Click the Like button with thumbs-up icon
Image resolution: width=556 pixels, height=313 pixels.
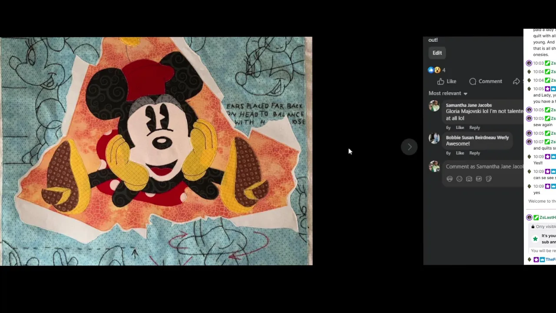pos(447,81)
